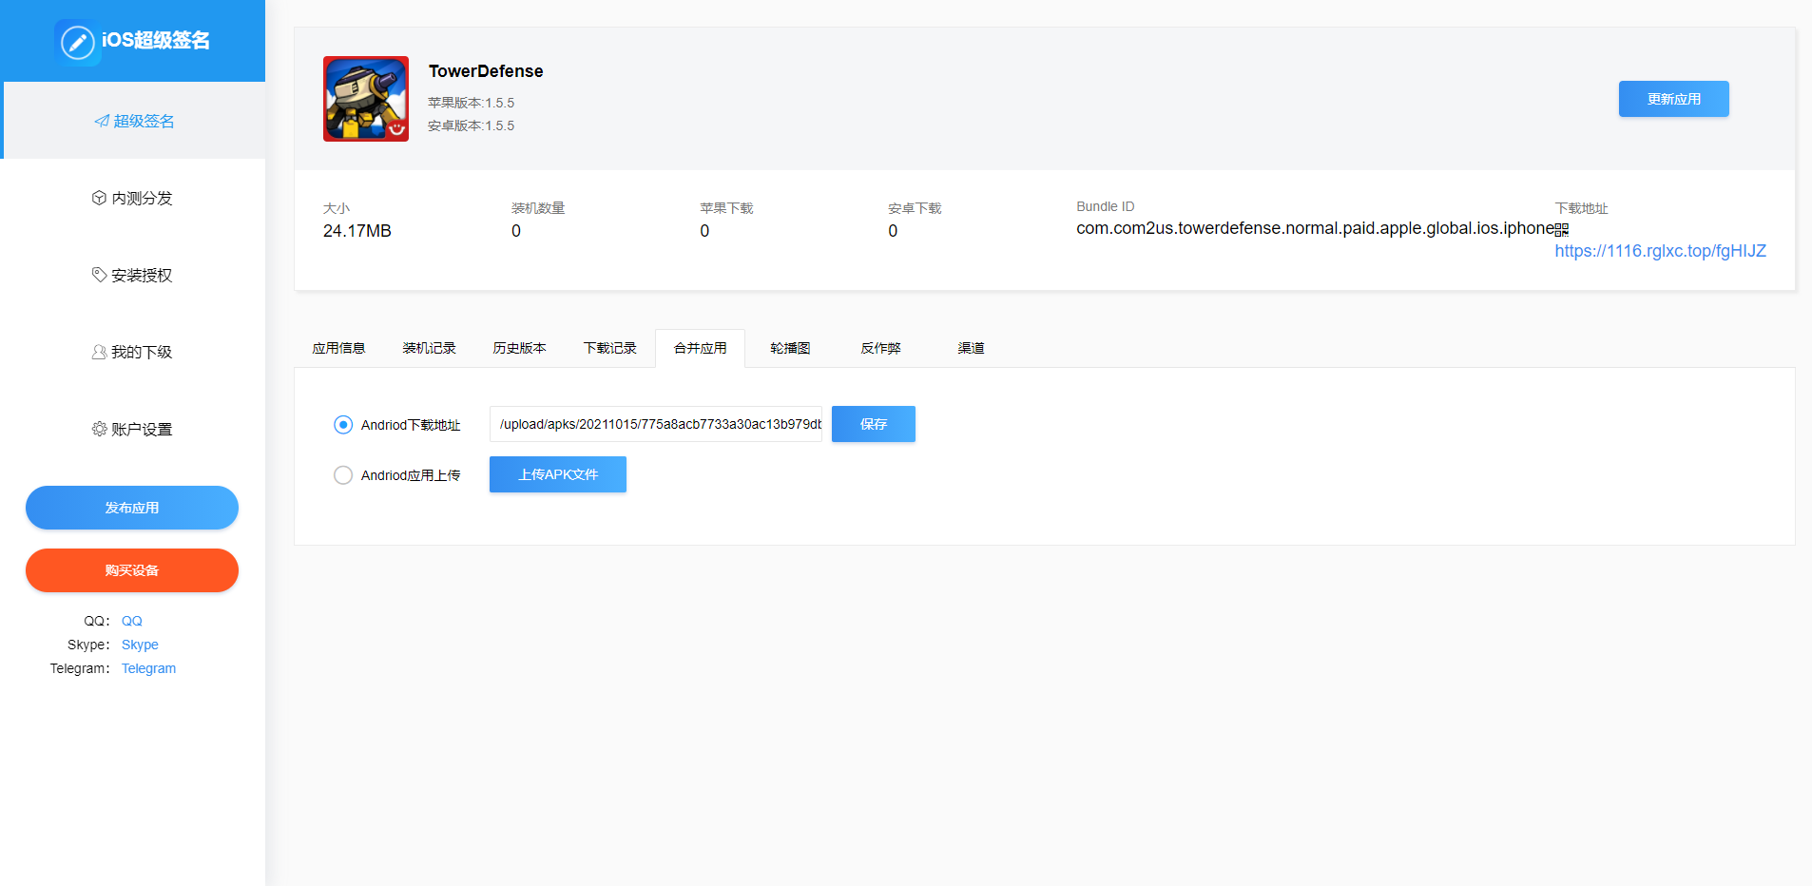Image resolution: width=1812 pixels, height=886 pixels.
Task: Click the TowerDefense app icon thumbnail
Action: (x=366, y=99)
